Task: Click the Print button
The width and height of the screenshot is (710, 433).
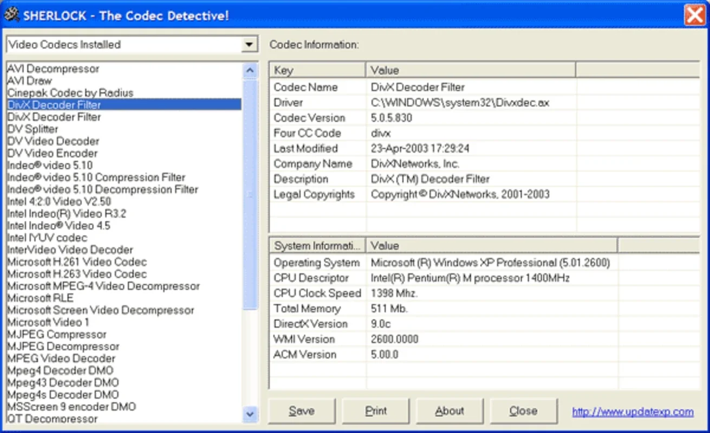Action: coord(376,411)
